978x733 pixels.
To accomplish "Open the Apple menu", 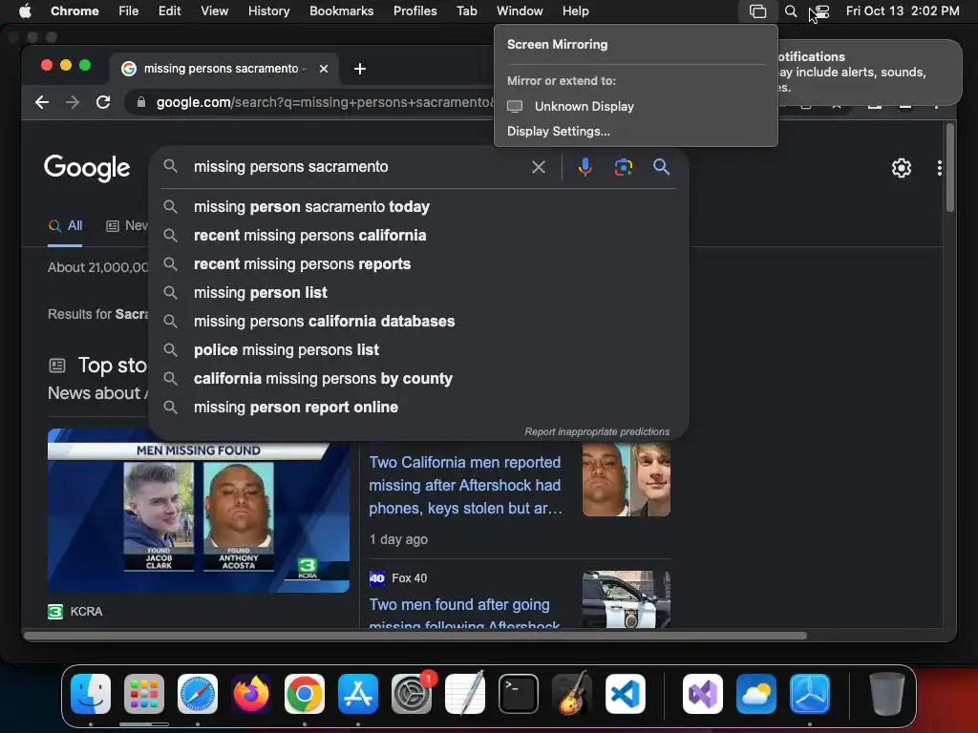I will (24, 11).
